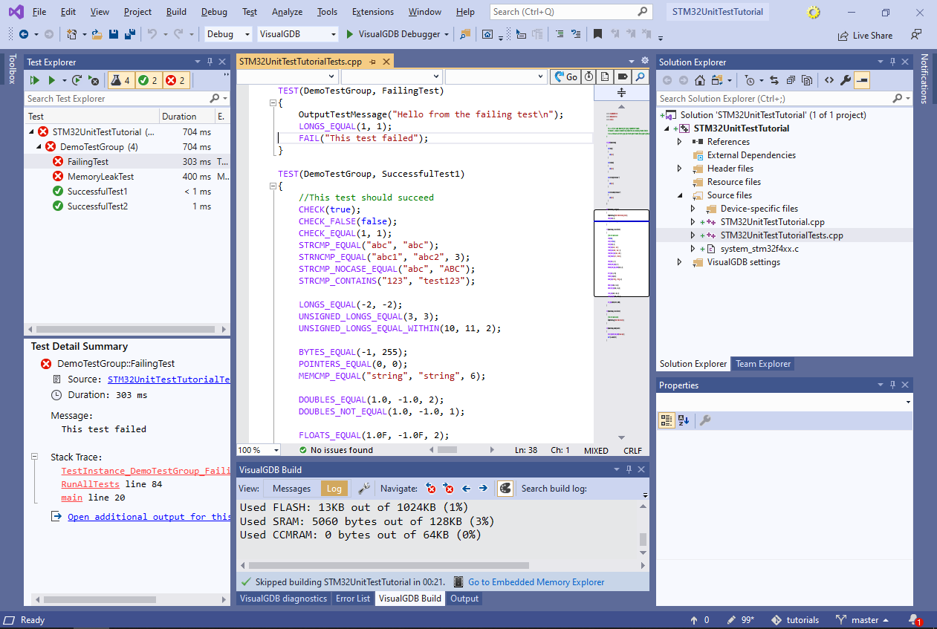Switch to the Output tab
937x629 pixels.
[464, 599]
